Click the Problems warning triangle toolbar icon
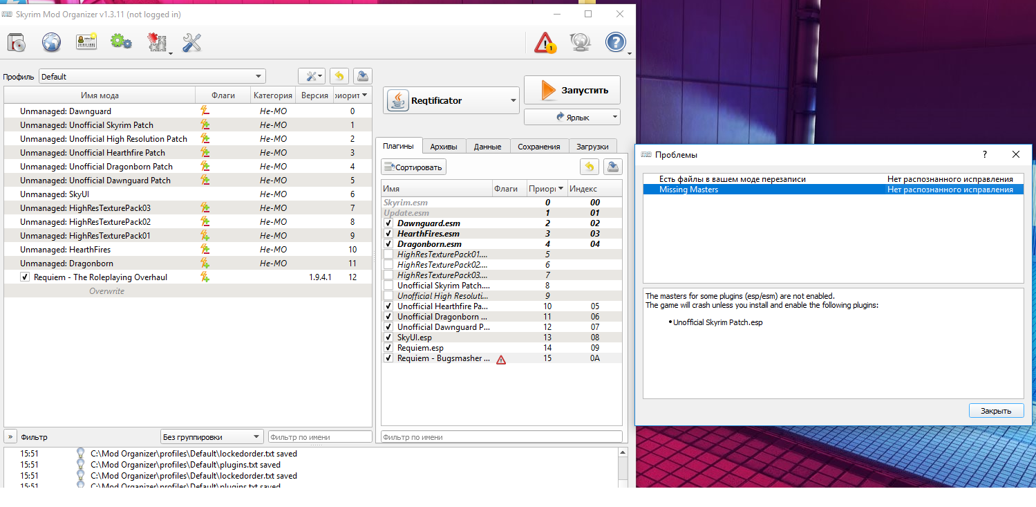 click(x=545, y=42)
